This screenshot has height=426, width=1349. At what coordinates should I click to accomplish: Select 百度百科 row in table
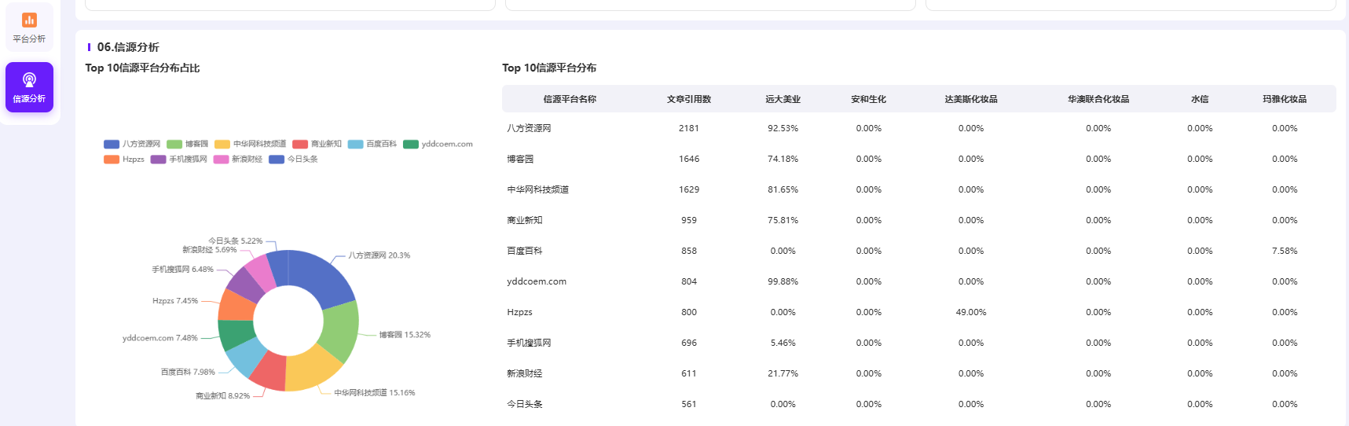pyautogui.click(x=919, y=251)
